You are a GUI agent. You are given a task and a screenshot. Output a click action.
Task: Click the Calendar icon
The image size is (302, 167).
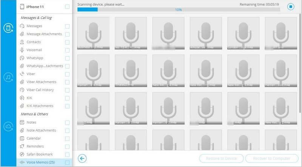tap(22, 138)
